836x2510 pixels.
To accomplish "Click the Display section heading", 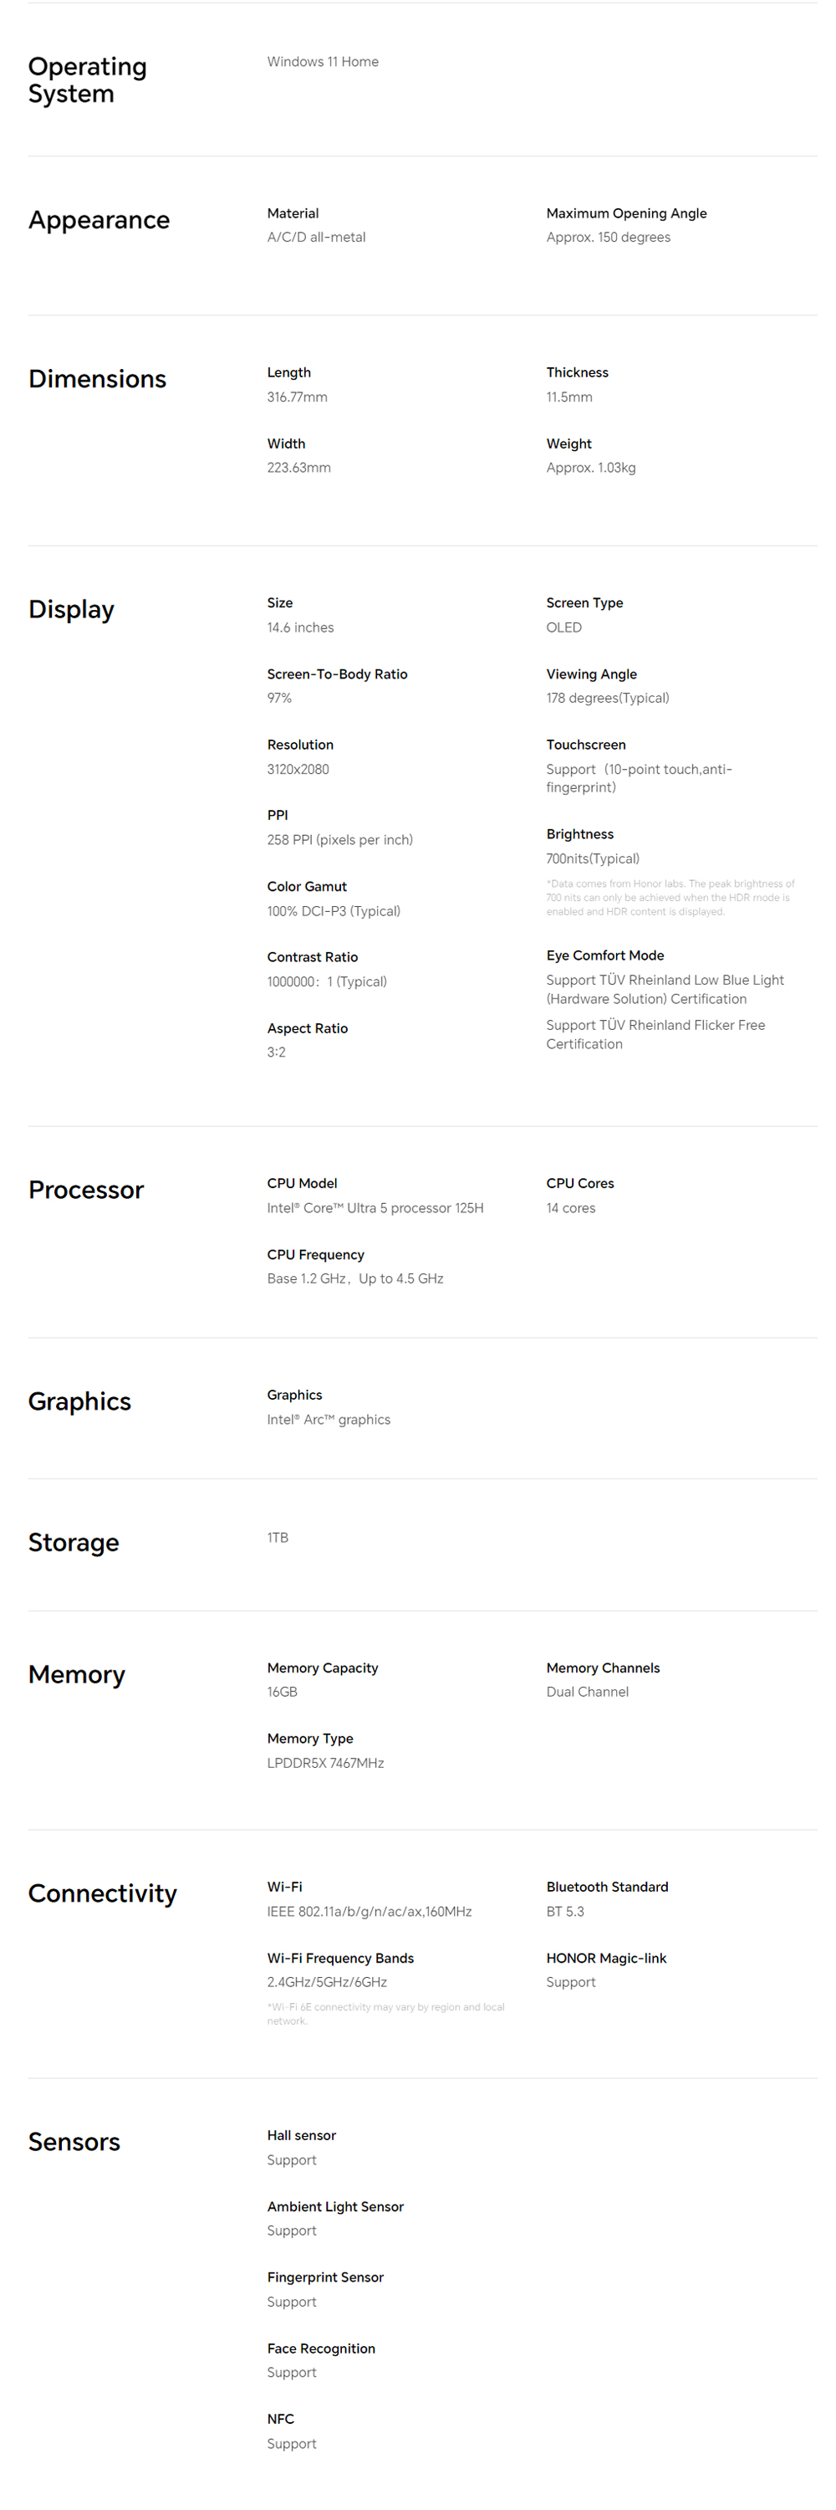I will 71,610.
